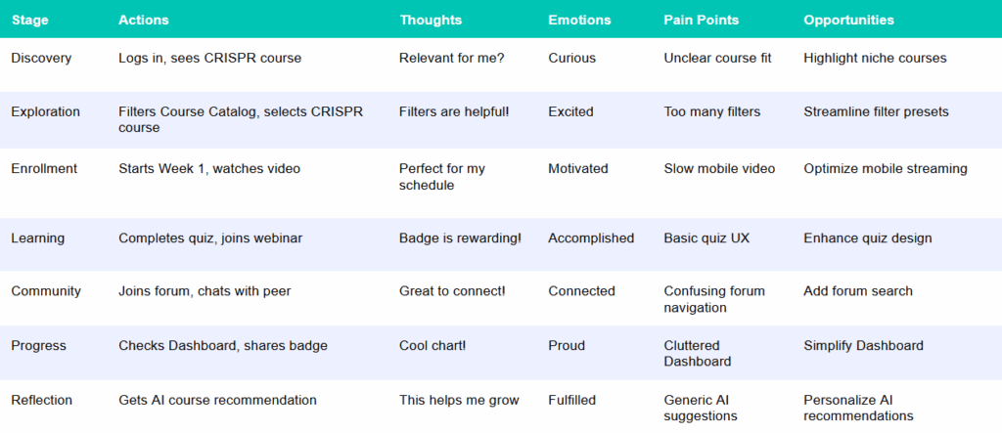Select the Exploration stage cell
The height and width of the screenshot is (433, 1002).
point(45,111)
